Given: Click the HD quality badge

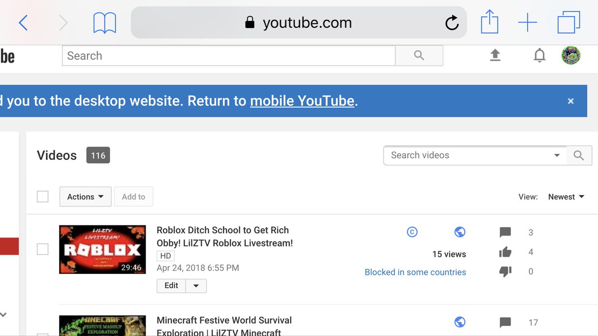Looking at the screenshot, I should click(x=165, y=256).
